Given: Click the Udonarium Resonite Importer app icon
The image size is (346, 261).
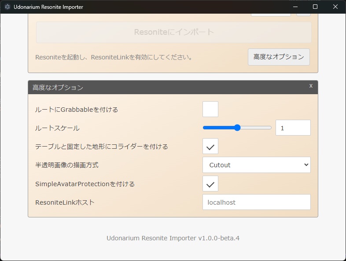Looking at the screenshot, I should (x=7, y=7).
